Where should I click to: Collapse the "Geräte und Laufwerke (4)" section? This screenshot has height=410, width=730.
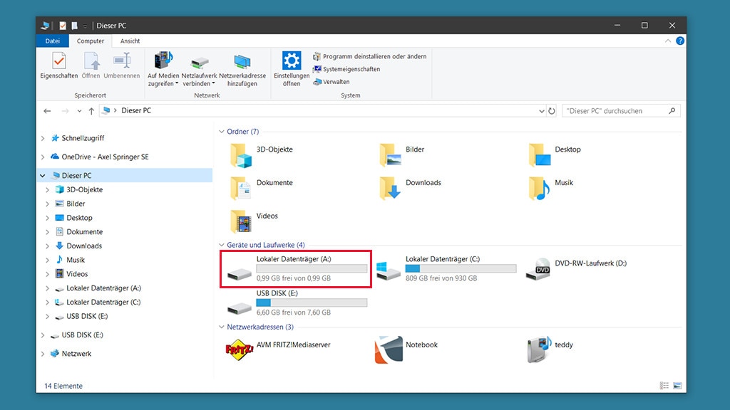click(221, 244)
